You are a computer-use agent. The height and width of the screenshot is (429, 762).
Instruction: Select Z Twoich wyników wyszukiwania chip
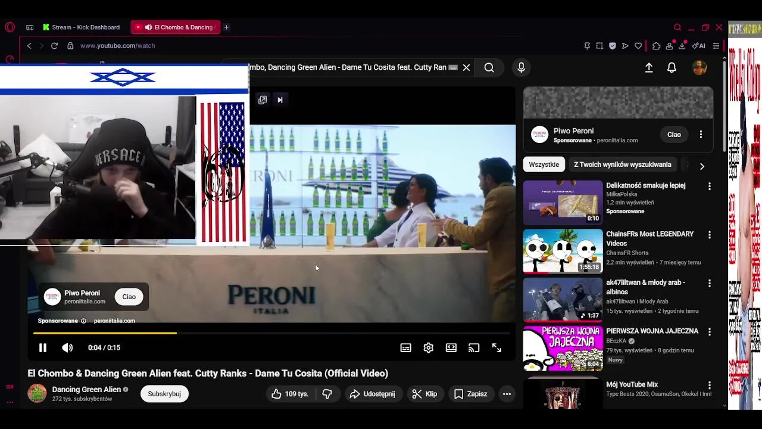(x=623, y=164)
